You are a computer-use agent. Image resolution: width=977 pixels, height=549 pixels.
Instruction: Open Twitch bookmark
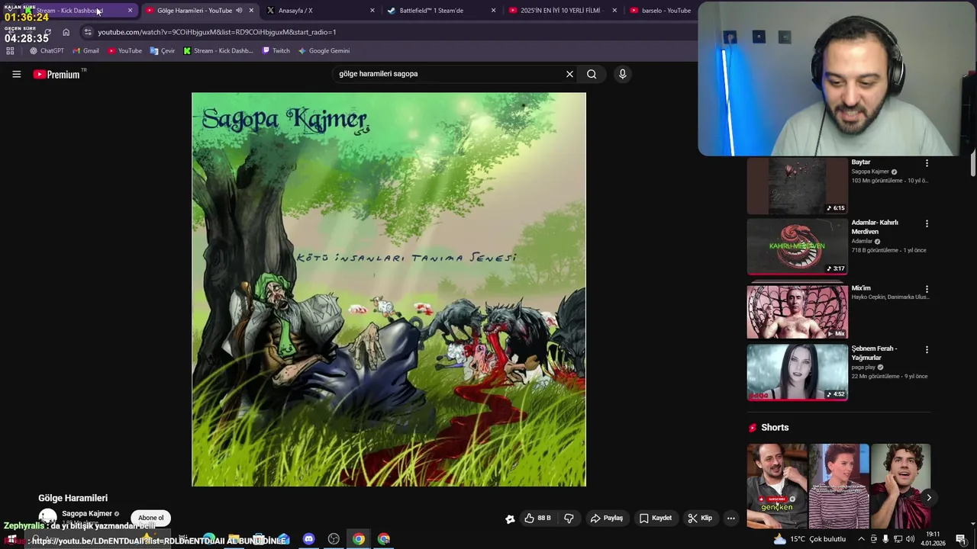(276, 51)
